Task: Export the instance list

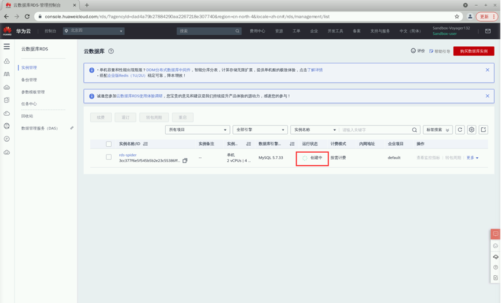Action: click(484, 130)
